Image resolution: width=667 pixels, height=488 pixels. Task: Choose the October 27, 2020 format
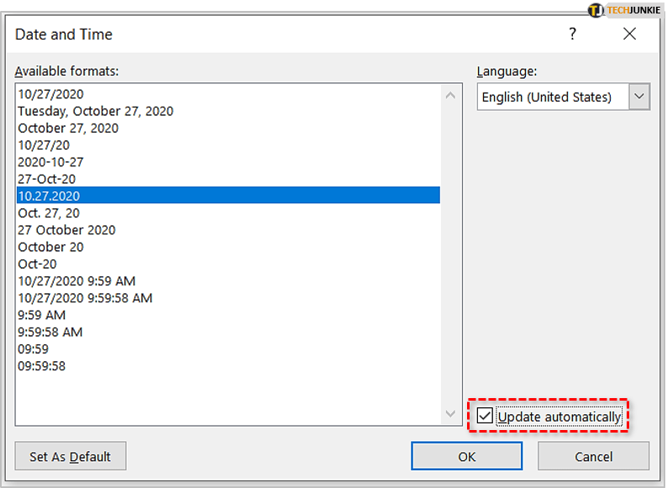click(68, 128)
